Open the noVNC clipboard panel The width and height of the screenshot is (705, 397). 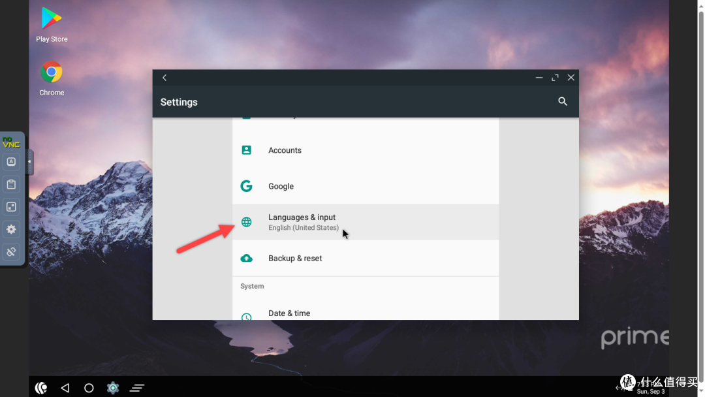coord(11,184)
